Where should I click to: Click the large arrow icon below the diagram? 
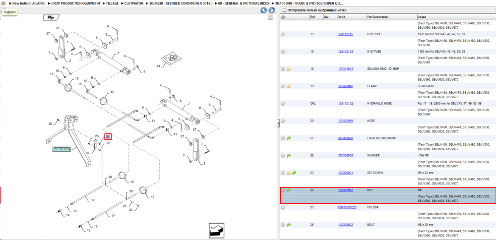pos(216,230)
